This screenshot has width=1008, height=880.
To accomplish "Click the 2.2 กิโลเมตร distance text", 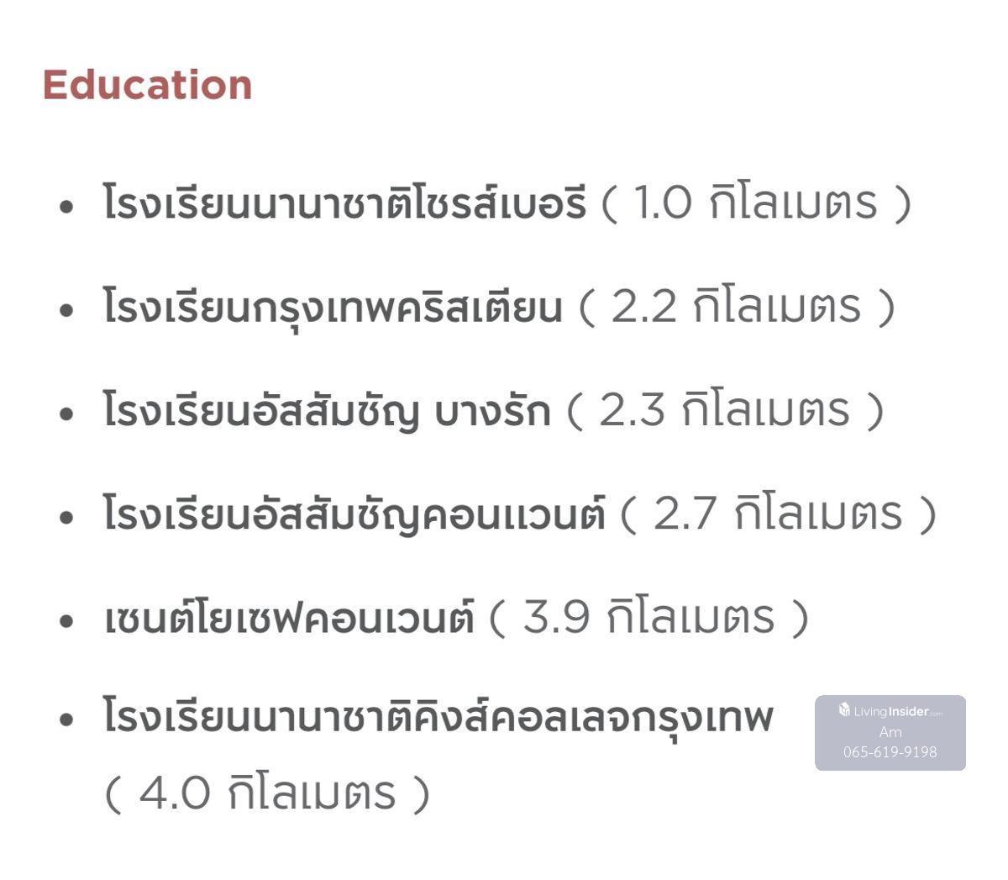I will pos(737,308).
